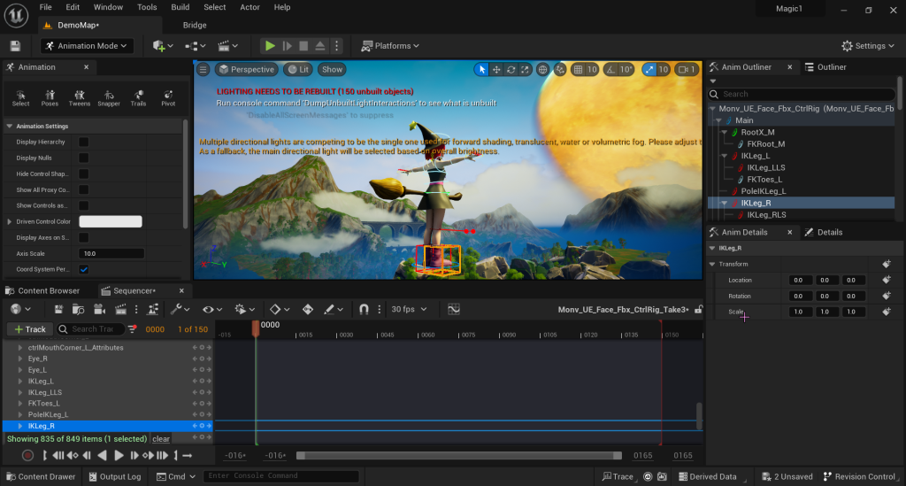Toggle surface snapping in viewport
The height and width of the screenshot is (486, 906).
(559, 69)
